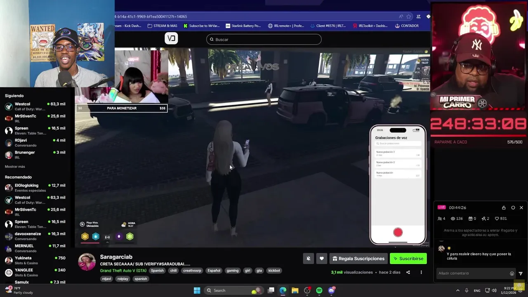
Task: Open File Explorer from taskbar
Action: (x=295, y=290)
